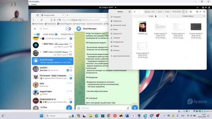Open the Saved Messages chat in the list
212x119 pixels.
tap(53, 61)
